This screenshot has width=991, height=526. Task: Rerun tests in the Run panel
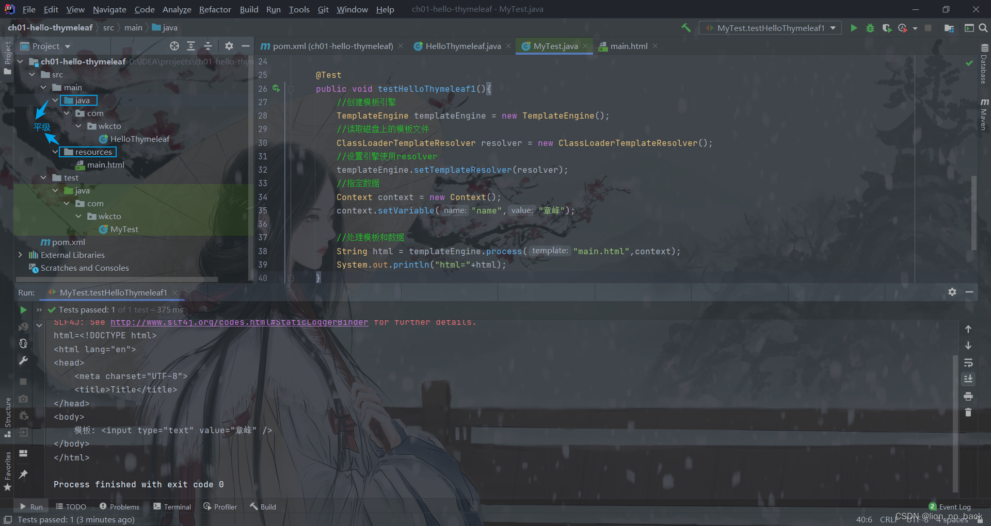click(x=23, y=310)
